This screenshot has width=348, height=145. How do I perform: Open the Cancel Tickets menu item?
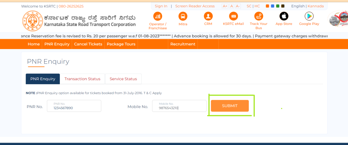[88, 44]
